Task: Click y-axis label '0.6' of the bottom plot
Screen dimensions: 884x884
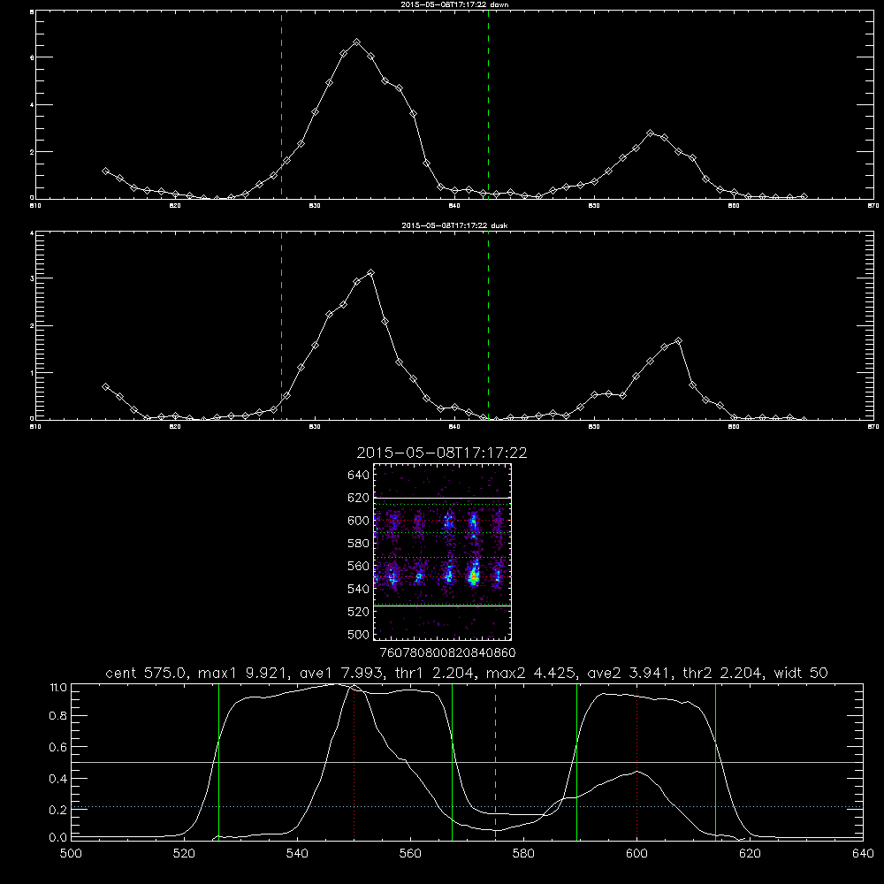Action: click(58, 747)
